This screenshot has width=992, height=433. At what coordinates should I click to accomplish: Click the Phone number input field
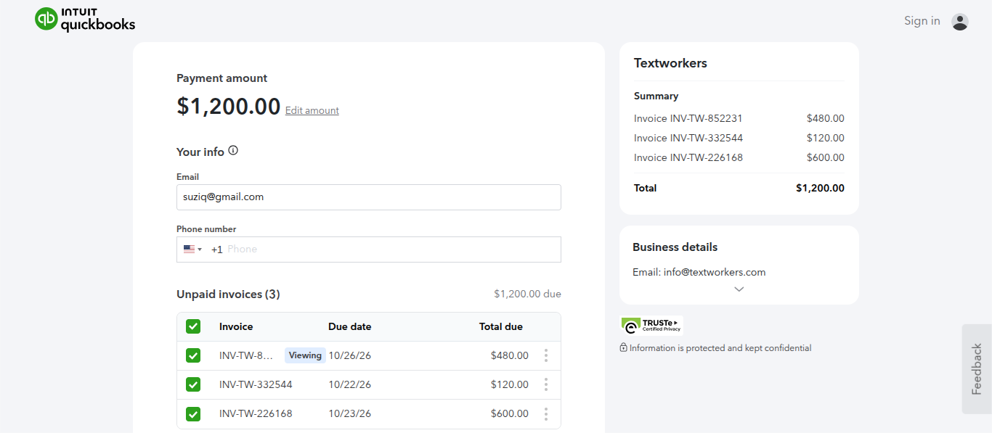(x=369, y=250)
